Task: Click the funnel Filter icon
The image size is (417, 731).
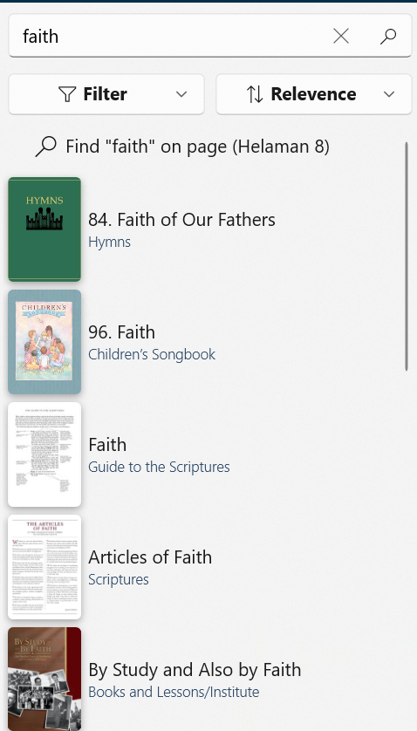Action: 67,94
